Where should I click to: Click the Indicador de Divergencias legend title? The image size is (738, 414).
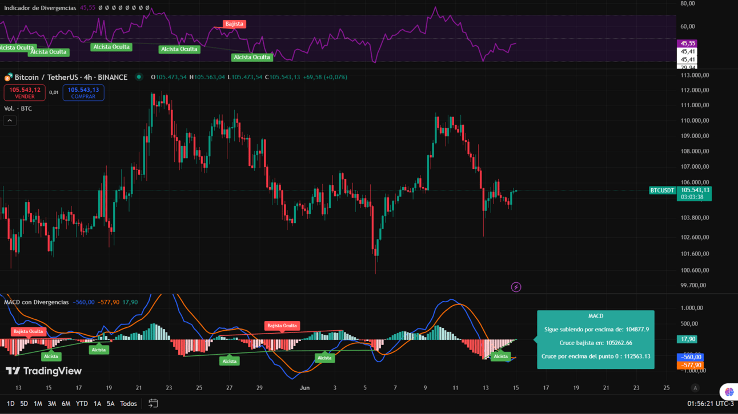[x=40, y=8]
